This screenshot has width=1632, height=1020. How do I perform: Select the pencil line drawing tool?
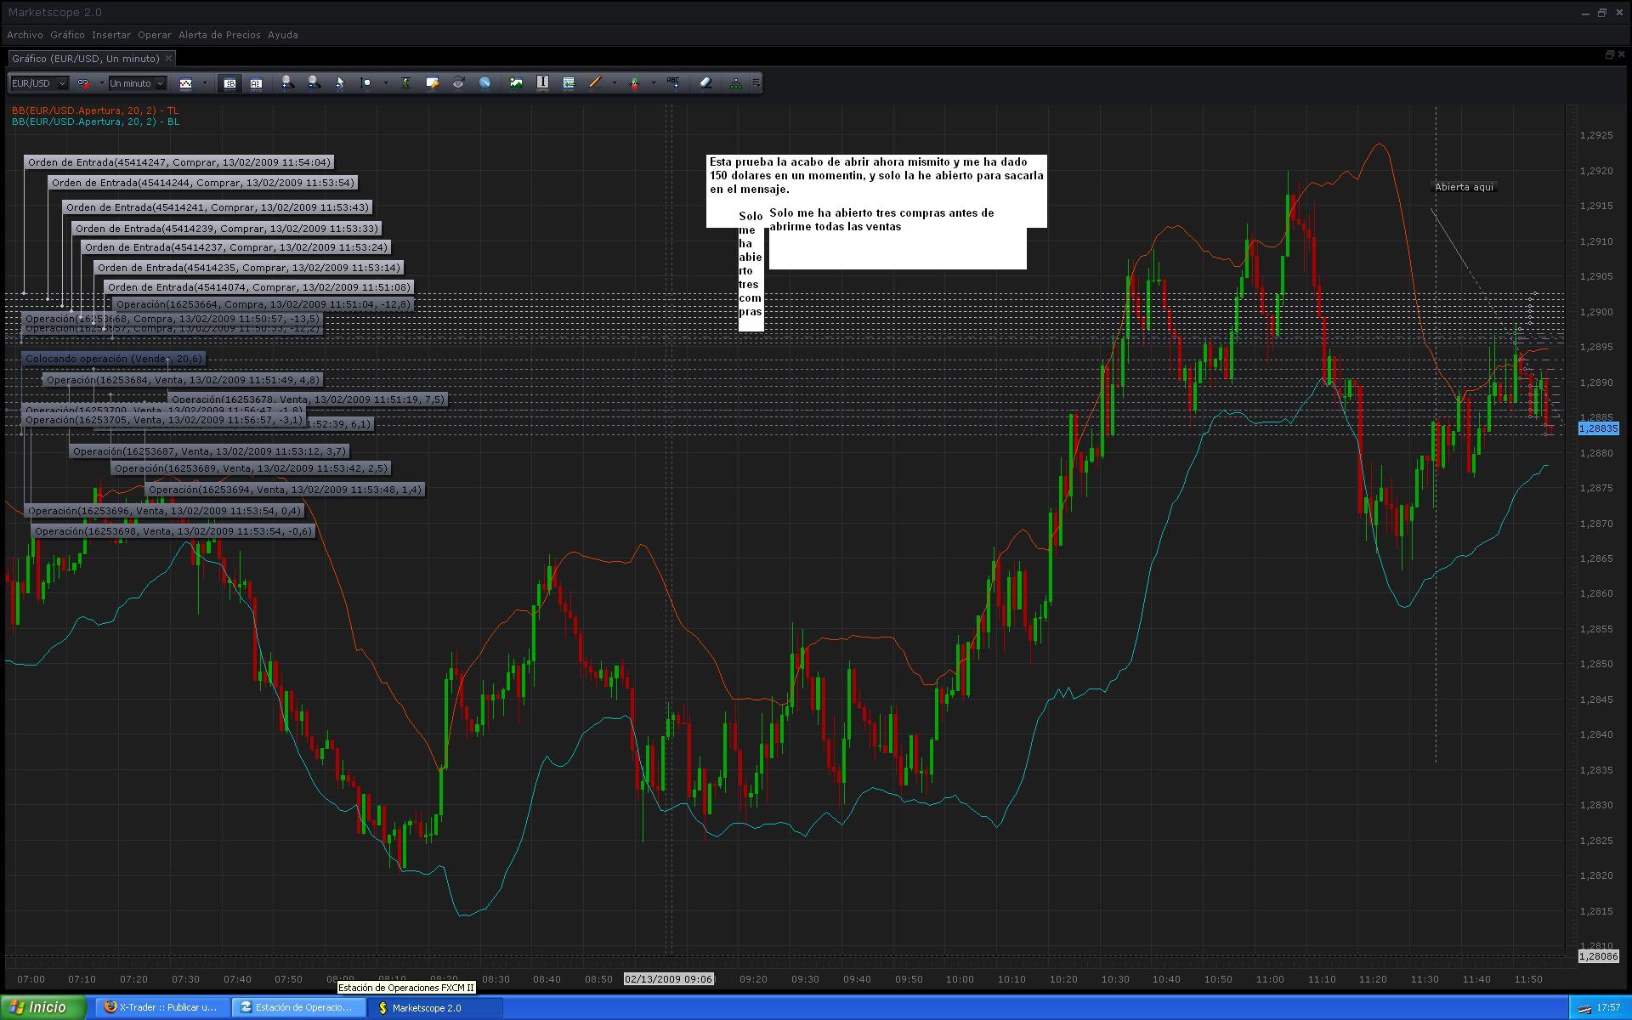[595, 83]
